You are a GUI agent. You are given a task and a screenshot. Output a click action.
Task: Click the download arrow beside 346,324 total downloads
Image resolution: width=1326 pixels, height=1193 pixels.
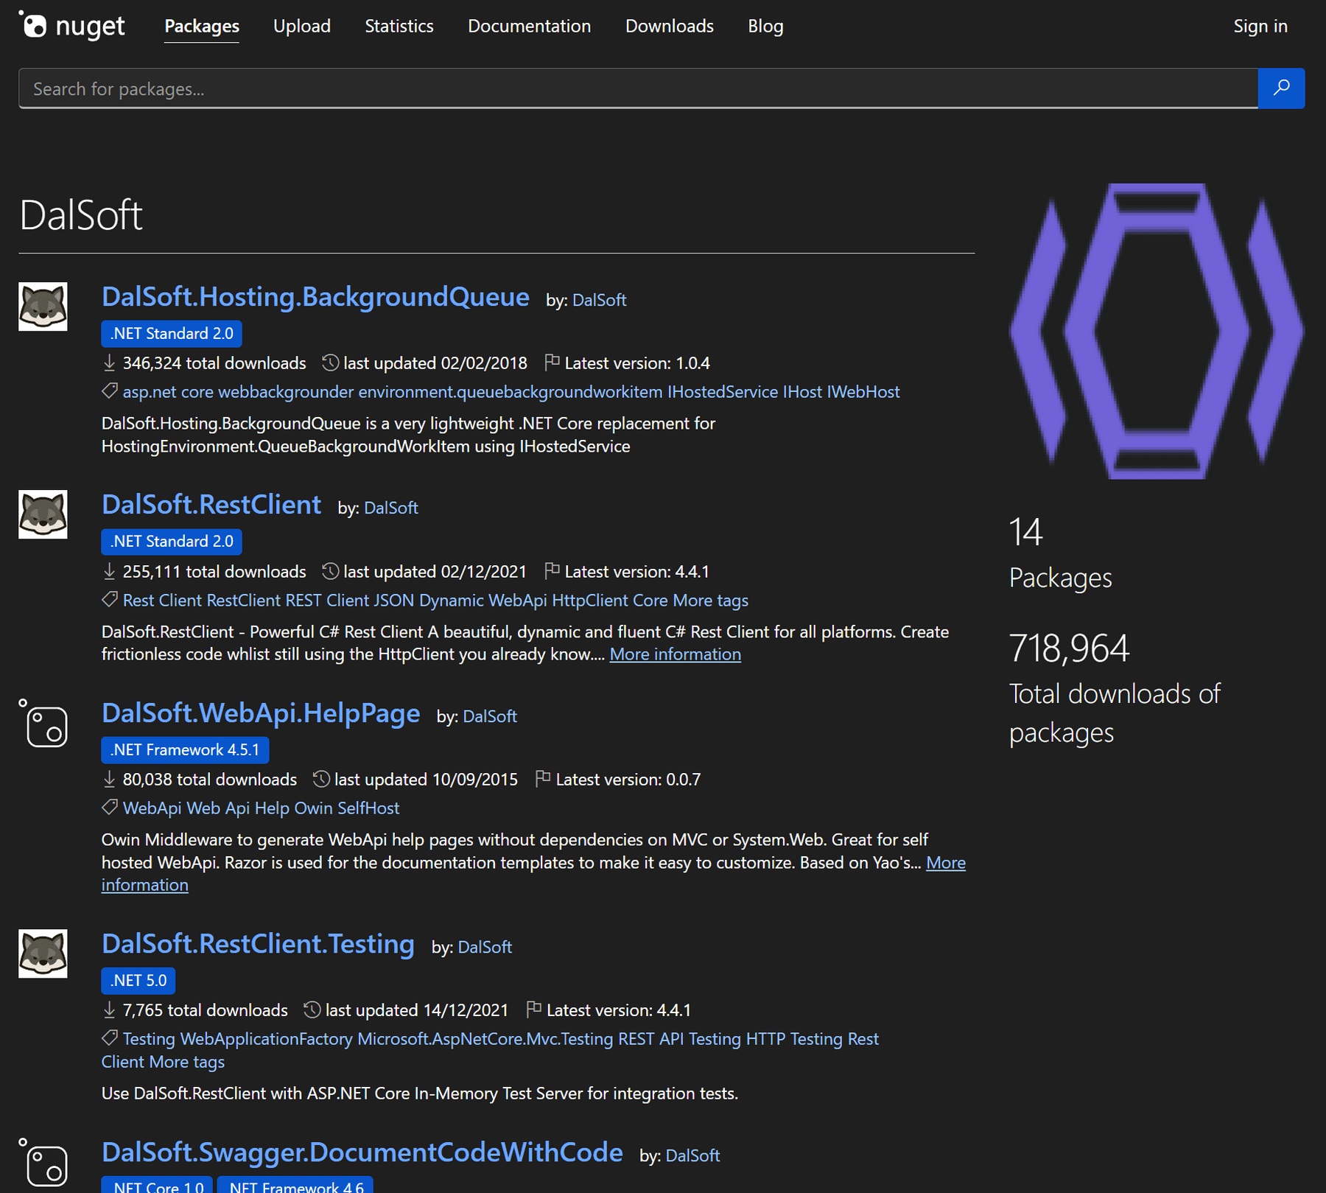coord(108,363)
